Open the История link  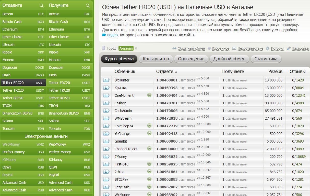pyautogui.click(x=278, y=48)
